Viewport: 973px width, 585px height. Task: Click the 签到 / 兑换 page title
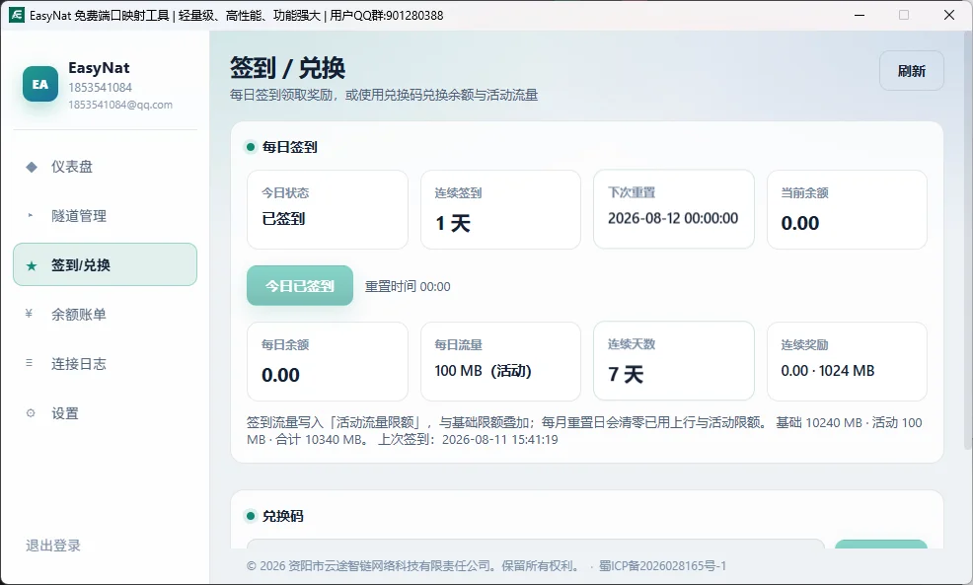[287, 68]
